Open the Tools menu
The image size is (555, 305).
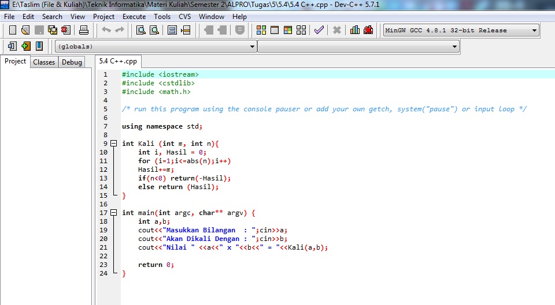(162, 17)
